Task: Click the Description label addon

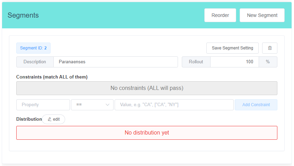Action: pos(35,62)
